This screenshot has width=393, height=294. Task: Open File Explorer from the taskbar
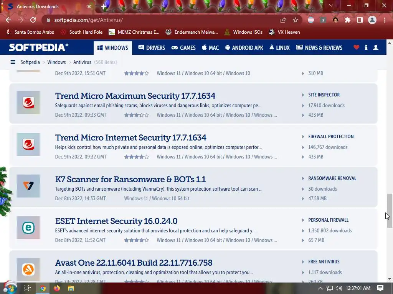(x=71, y=288)
